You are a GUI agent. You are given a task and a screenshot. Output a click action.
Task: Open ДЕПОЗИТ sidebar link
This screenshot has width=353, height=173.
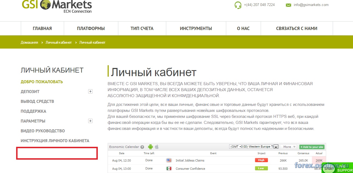30,91
